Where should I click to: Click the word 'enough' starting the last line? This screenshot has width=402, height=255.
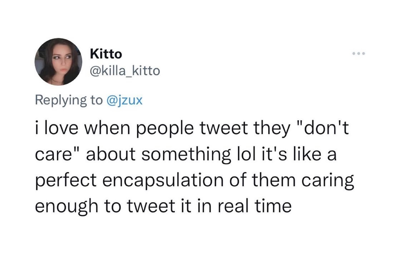click(67, 206)
